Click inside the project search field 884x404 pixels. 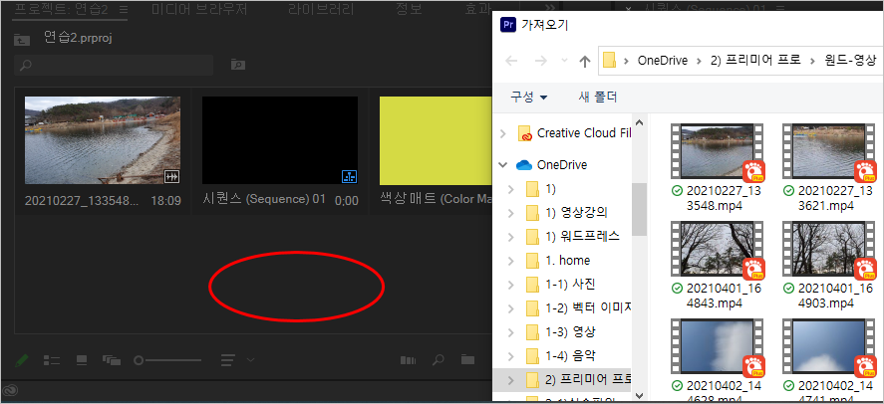tap(114, 66)
